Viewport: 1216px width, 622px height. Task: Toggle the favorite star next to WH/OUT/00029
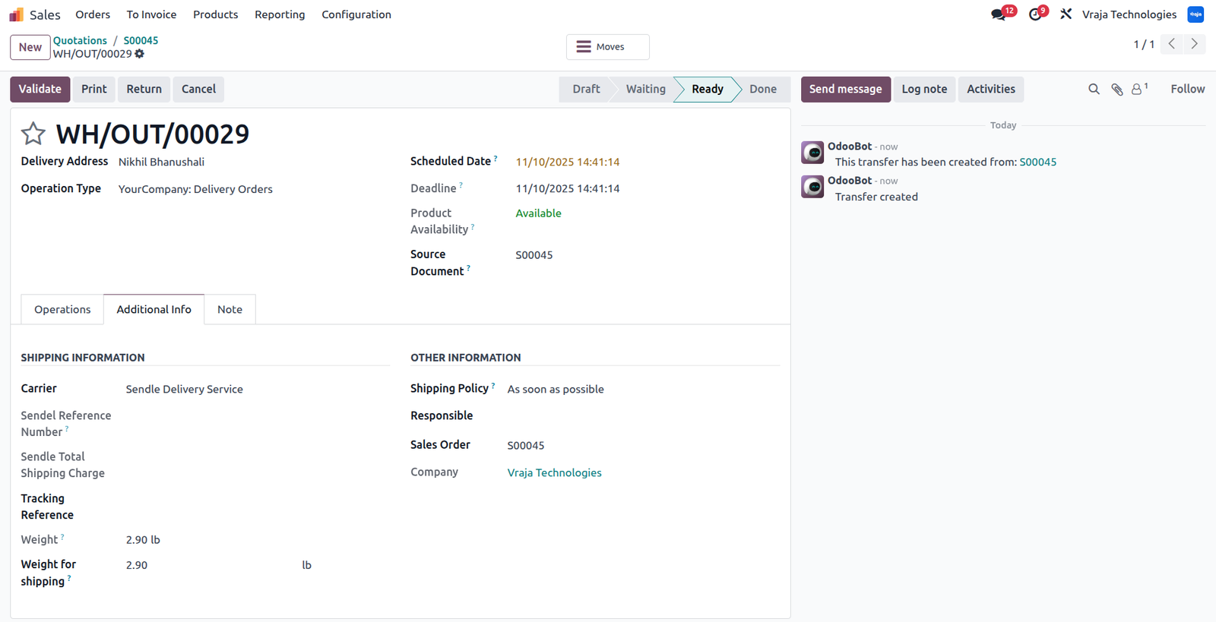coord(33,134)
